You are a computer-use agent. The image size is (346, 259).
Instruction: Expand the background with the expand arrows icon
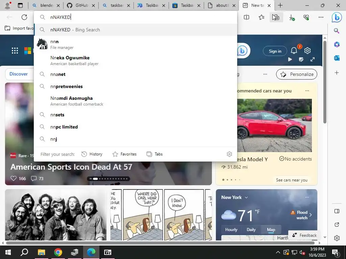click(x=313, y=59)
